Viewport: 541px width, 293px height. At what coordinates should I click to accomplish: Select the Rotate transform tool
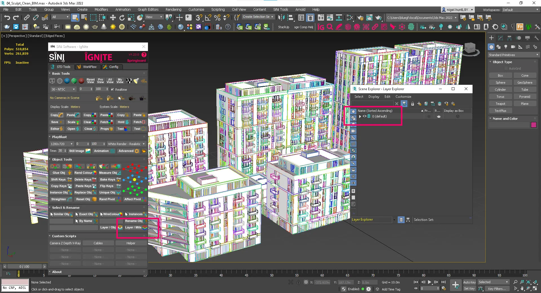(x=122, y=18)
